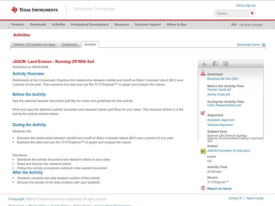The height and width of the screenshot is (206, 275).
Task: Click the red Activities page heading
Action: tap(22, 35)
